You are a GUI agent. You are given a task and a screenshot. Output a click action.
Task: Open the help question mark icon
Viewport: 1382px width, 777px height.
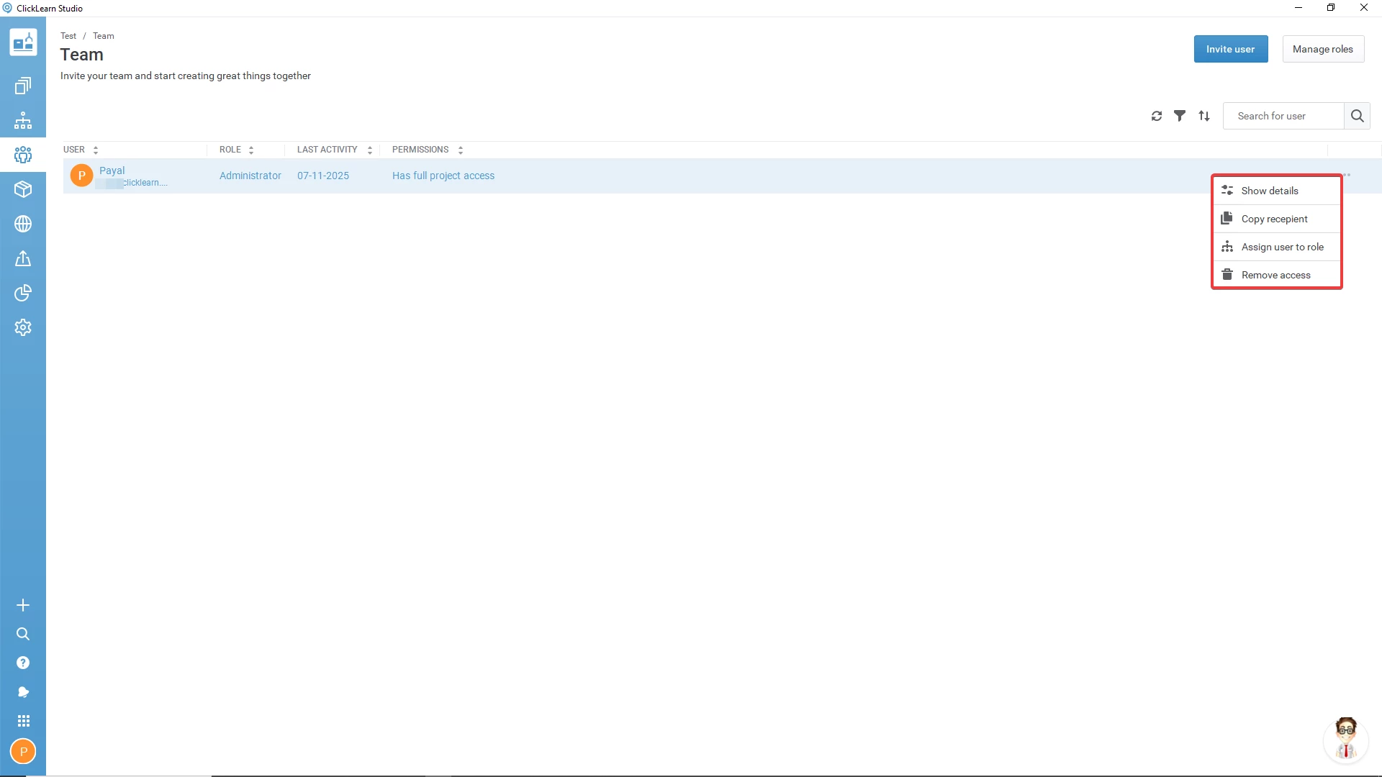coord(23,663)
